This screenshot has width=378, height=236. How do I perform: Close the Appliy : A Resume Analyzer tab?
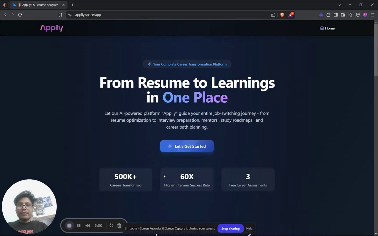pos(63,5)
